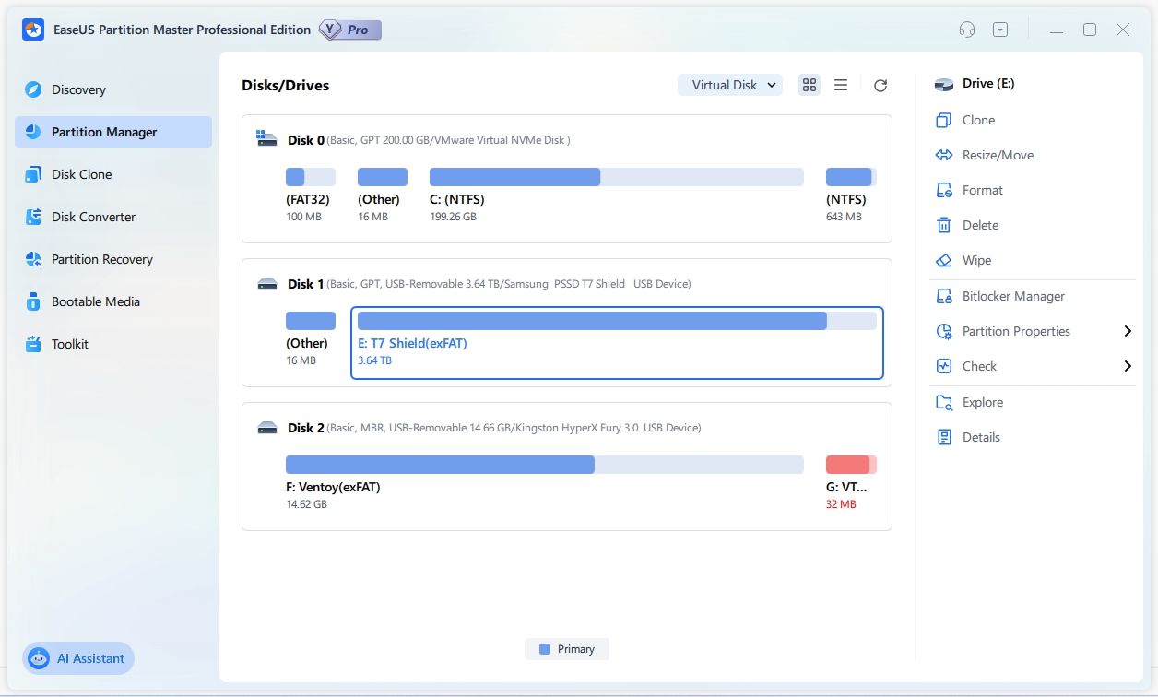This screenshot has height=697, width=1158.
Task: Select the E: T7 Shield exFAT partition
Action: coord(617,343)
